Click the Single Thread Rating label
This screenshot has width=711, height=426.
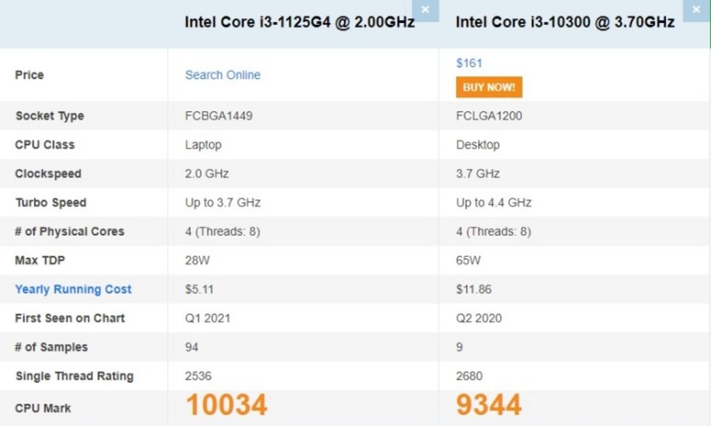74,376
